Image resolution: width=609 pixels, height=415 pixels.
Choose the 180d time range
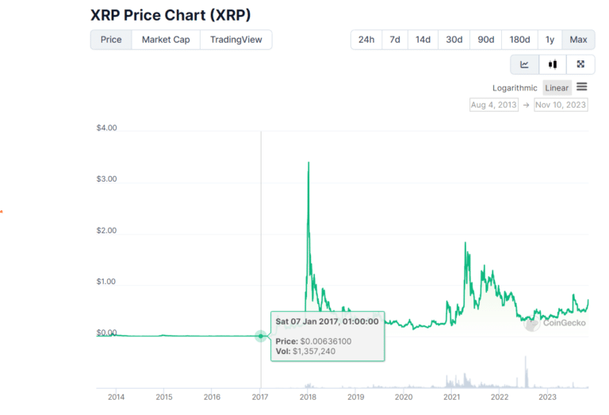click(x=519, y=40)
